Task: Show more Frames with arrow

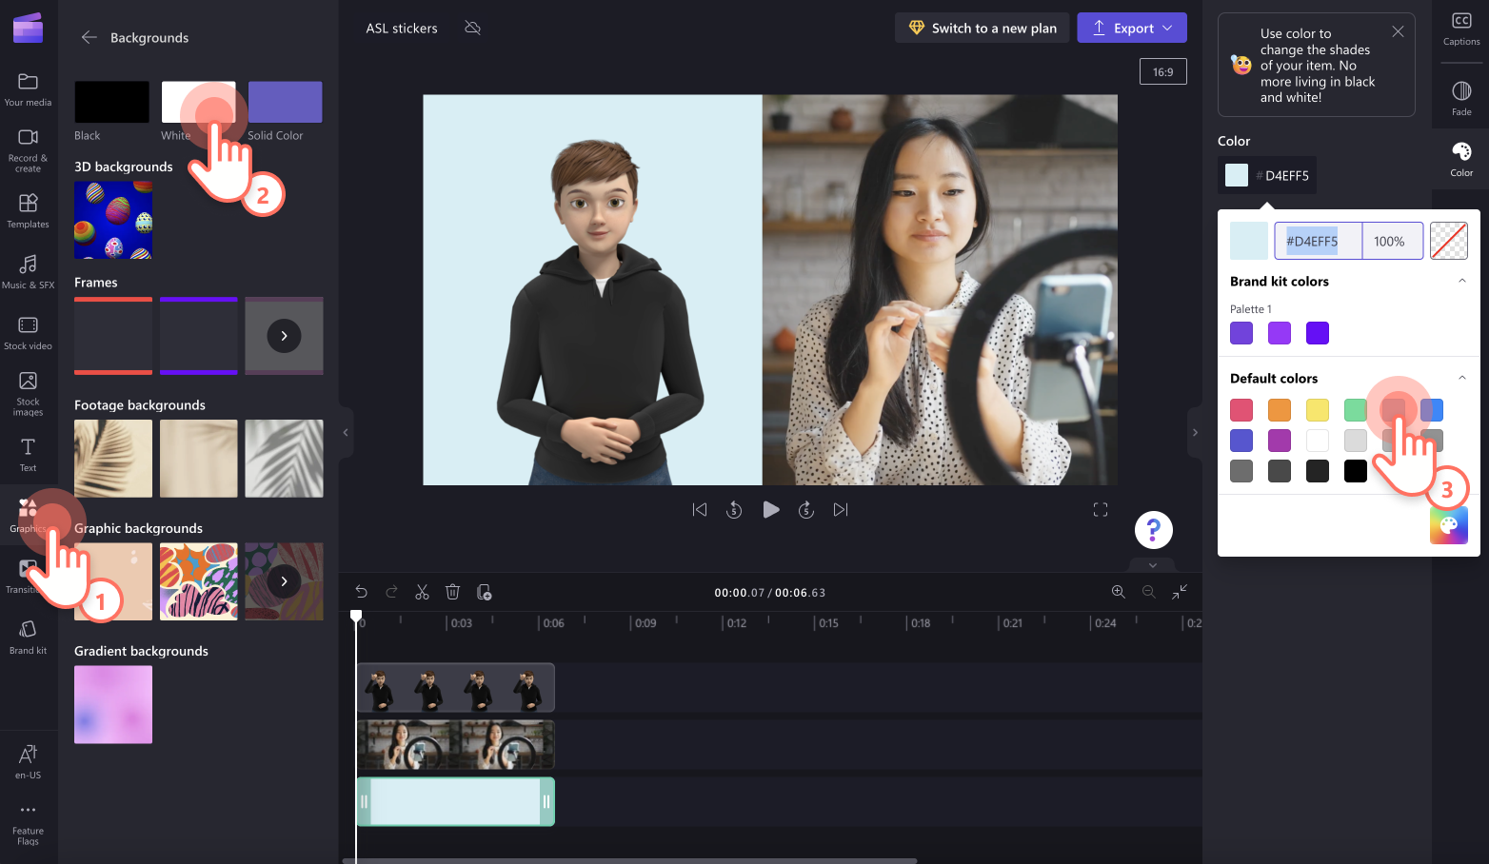Action: 284,336
